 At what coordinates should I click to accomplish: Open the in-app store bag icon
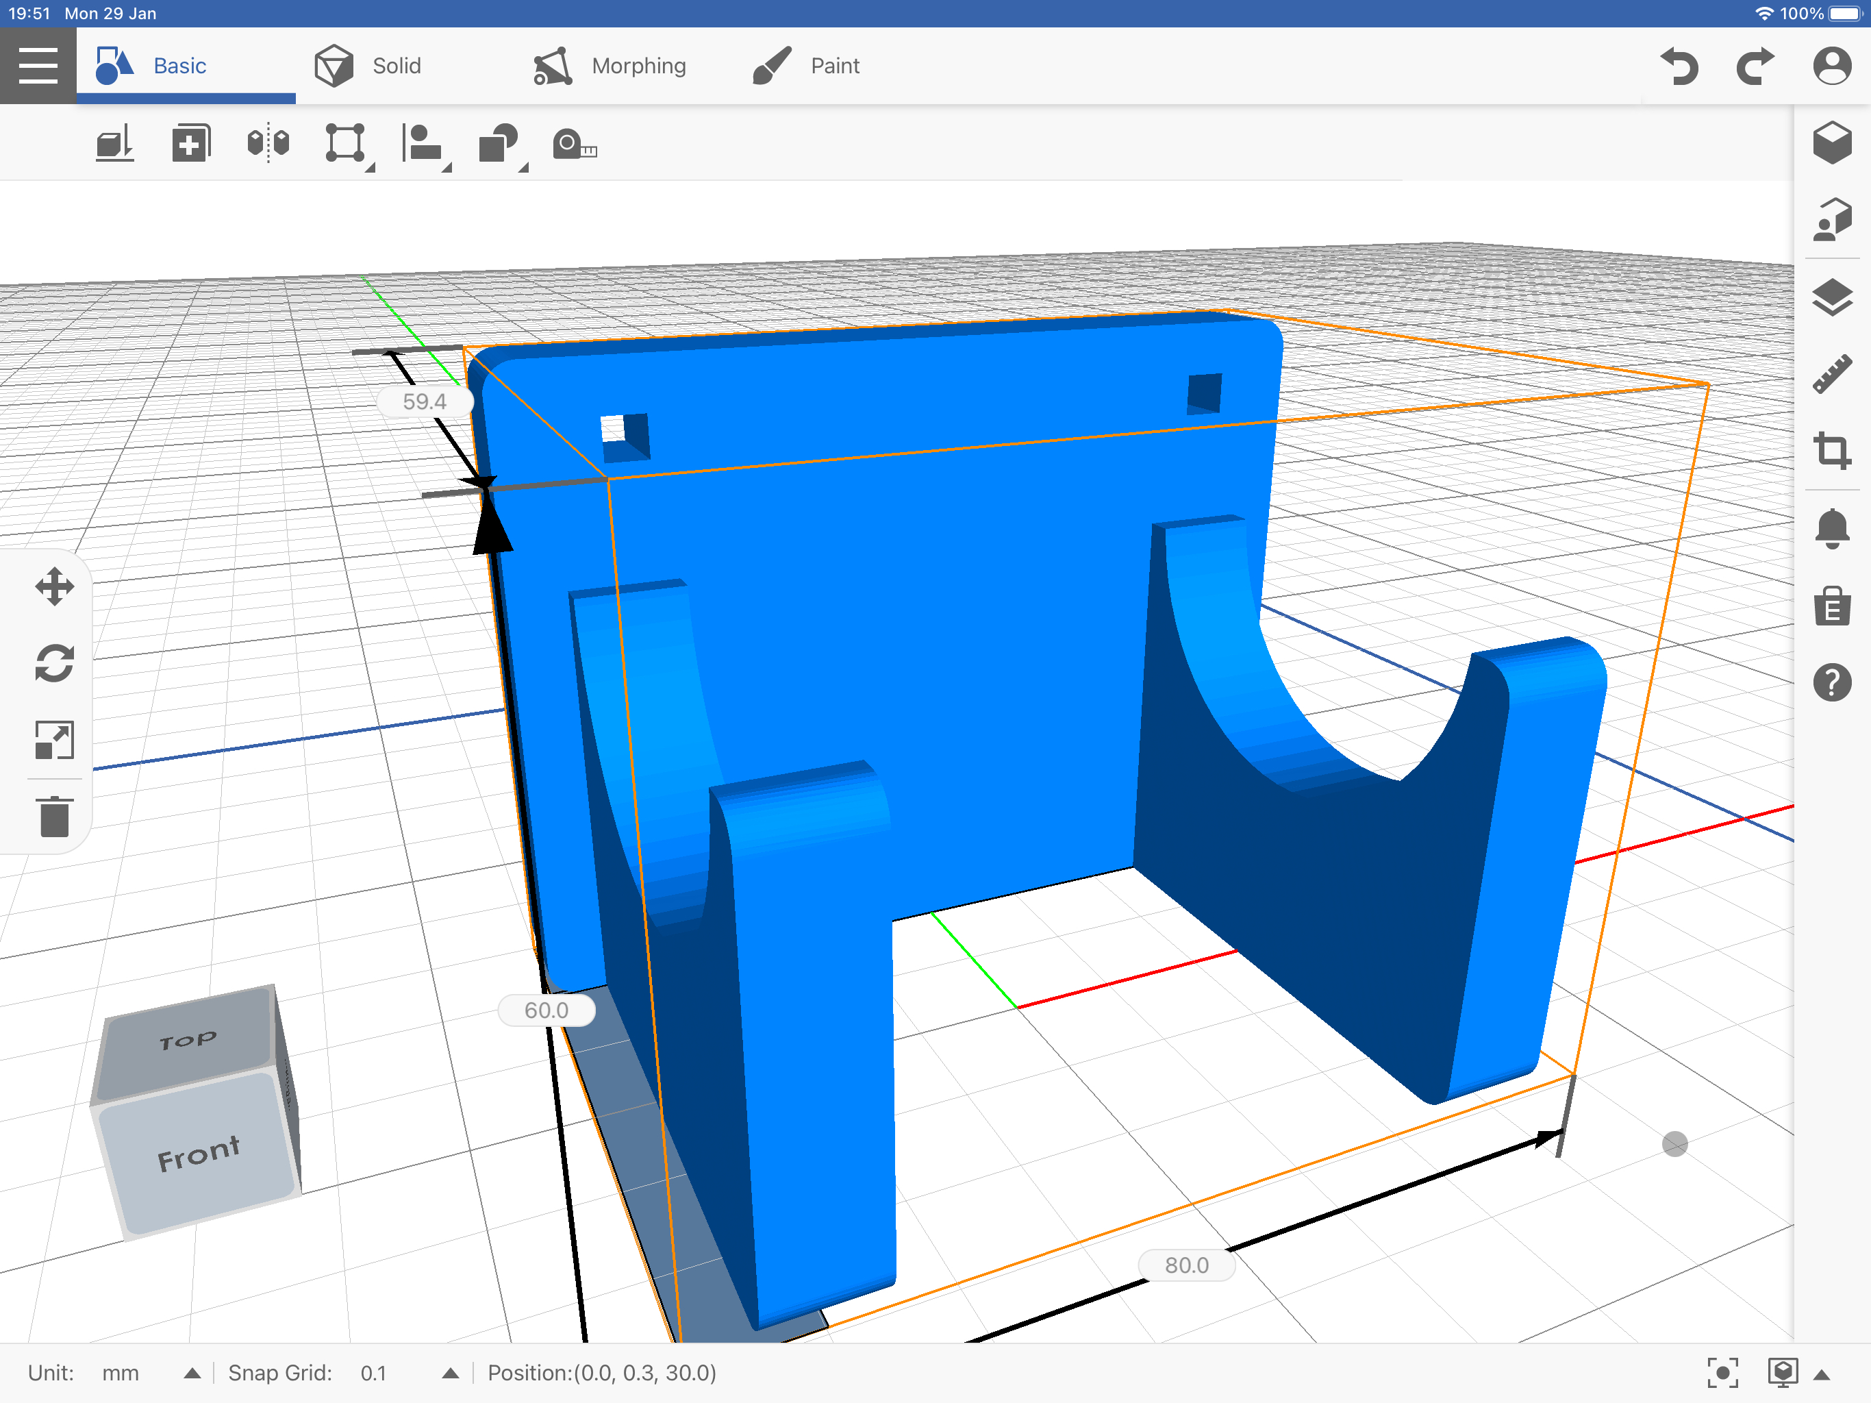(x=1833, y=608)
